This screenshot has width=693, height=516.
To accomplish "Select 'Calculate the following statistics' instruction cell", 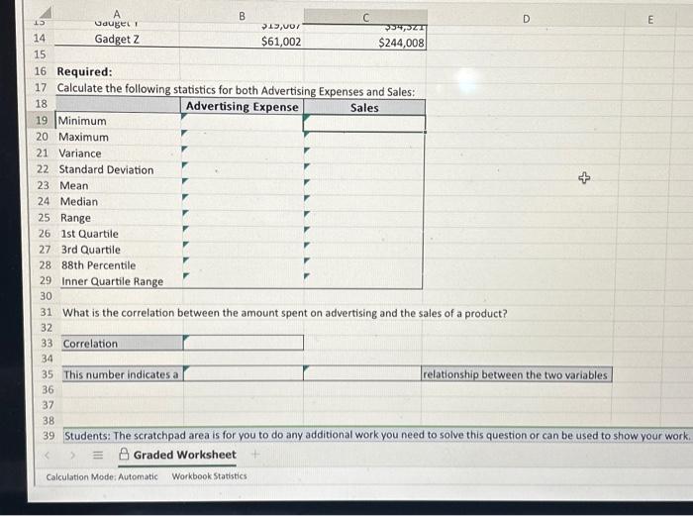I will pyautogui.click(x=236, y=90).
